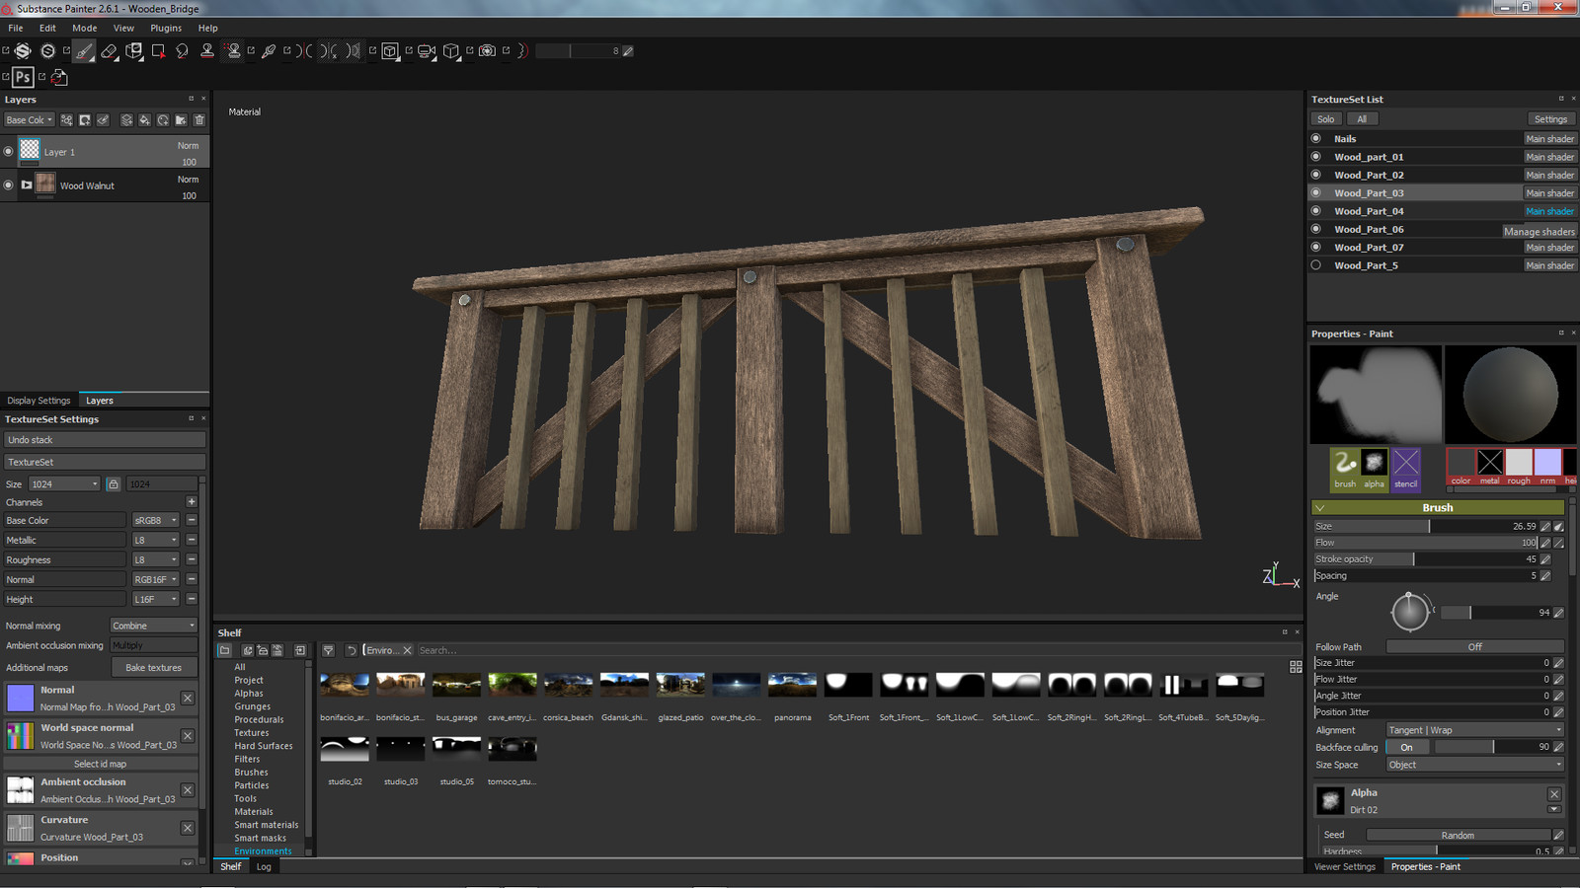
Task: Click the rough channel color swatch
Action: point(1519,463)
